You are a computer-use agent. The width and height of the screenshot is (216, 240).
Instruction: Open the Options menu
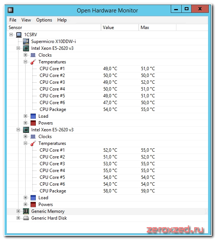coord(44,20)
